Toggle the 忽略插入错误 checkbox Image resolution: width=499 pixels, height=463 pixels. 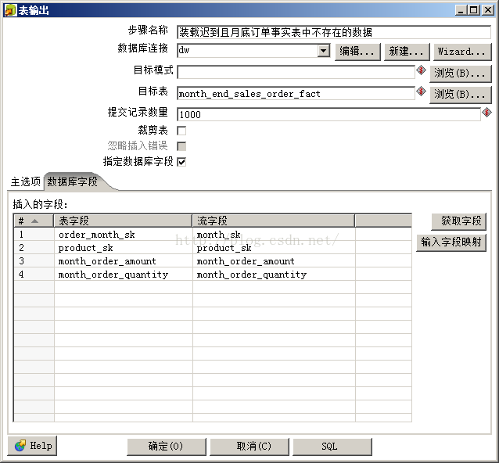point(181,146)
